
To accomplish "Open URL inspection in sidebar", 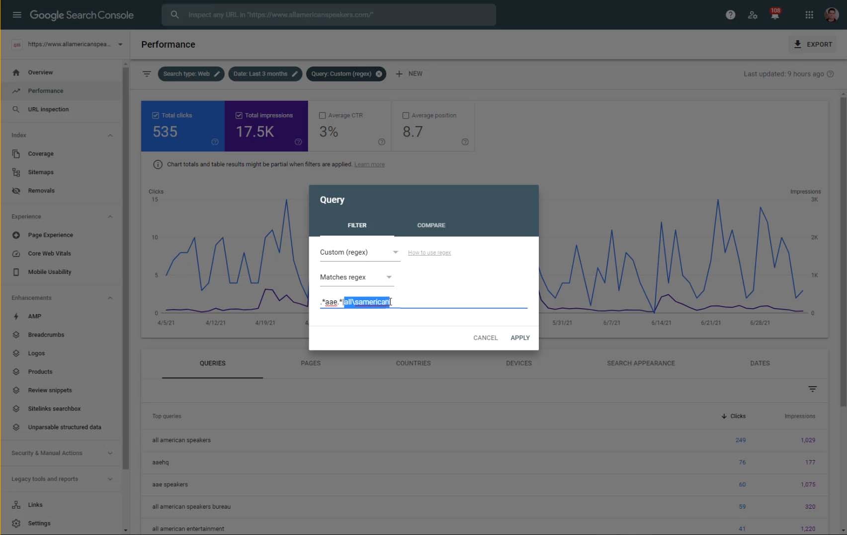I will (x=48, y=109).
